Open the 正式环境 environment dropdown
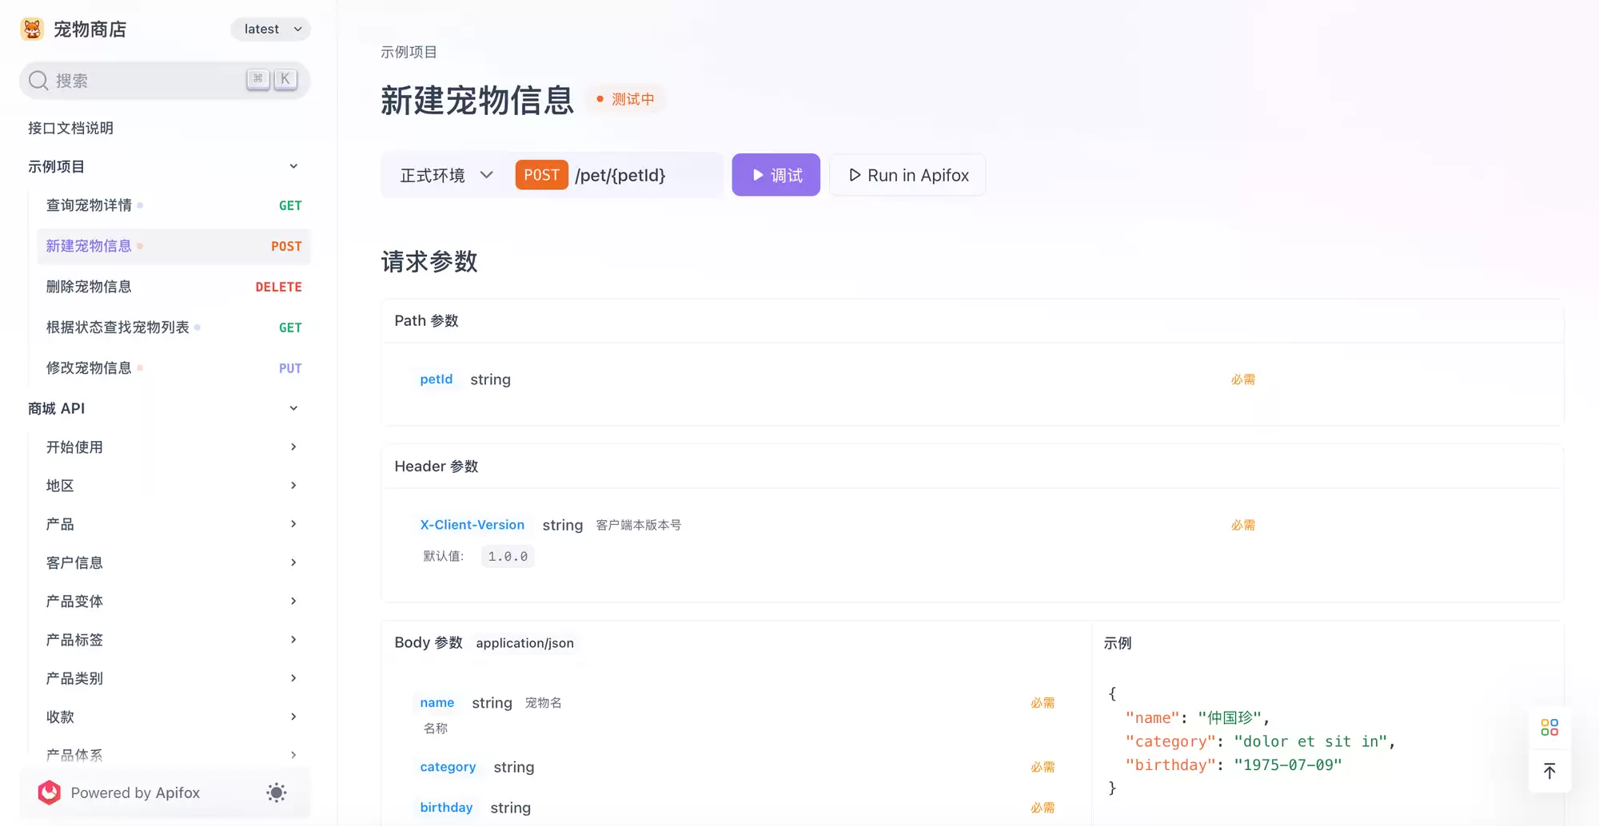Image resolution: width=1599 pixels, height=826 pixels. pyautogui.click(x=446, y=175)
